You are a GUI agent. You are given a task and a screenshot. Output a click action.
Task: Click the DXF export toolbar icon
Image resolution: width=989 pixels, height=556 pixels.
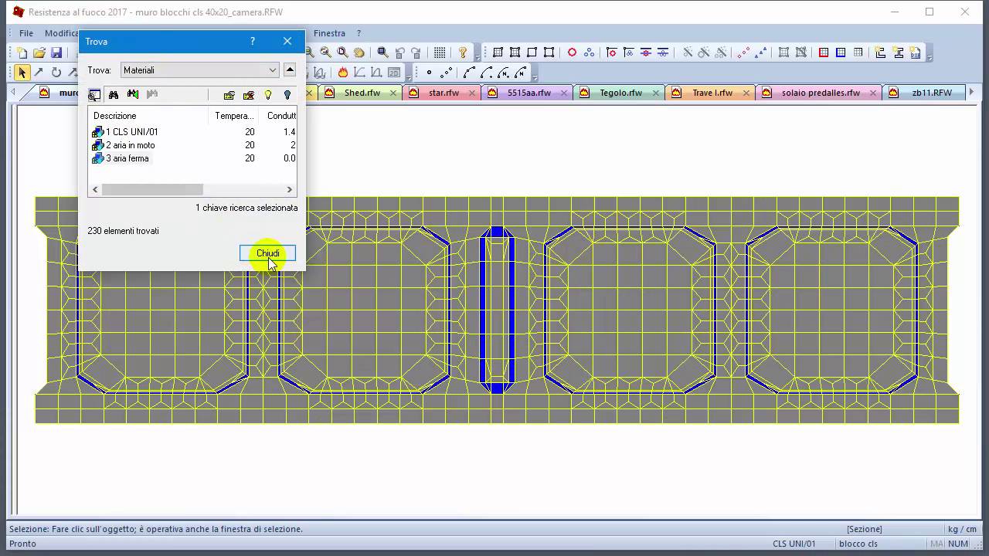pos(916,53)
